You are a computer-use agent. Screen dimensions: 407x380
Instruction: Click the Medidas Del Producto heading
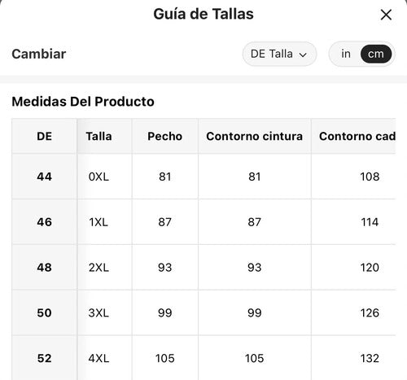tap(83, 102)
